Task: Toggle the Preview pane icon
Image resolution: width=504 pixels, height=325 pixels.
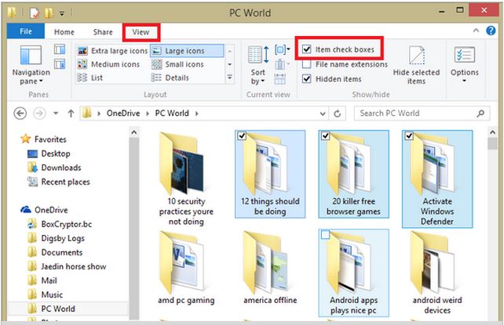Action: [60, 49]
